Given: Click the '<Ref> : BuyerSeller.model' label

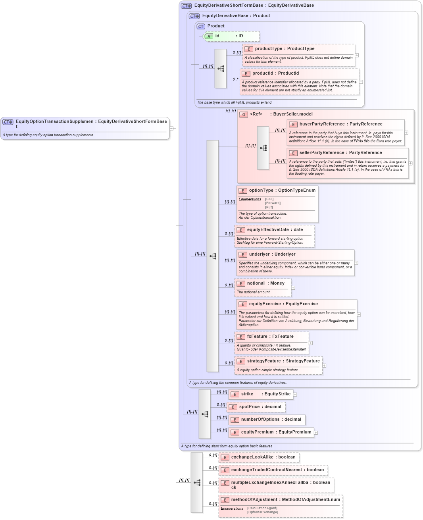Looking at the screenshot, I should [x=281, y=114].
